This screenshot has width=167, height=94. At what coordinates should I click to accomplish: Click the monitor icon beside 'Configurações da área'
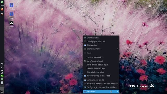click(x=85, y=87)
